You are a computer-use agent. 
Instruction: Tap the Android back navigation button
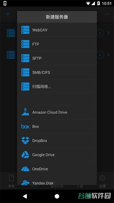point(25,196)
